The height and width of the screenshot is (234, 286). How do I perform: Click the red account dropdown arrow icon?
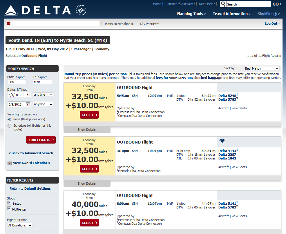click(9, 23)
